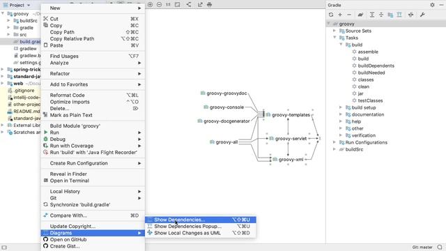446x251 pixels.
Task: Expand buildSrc folder in Project tree
Action: point(8,20)
